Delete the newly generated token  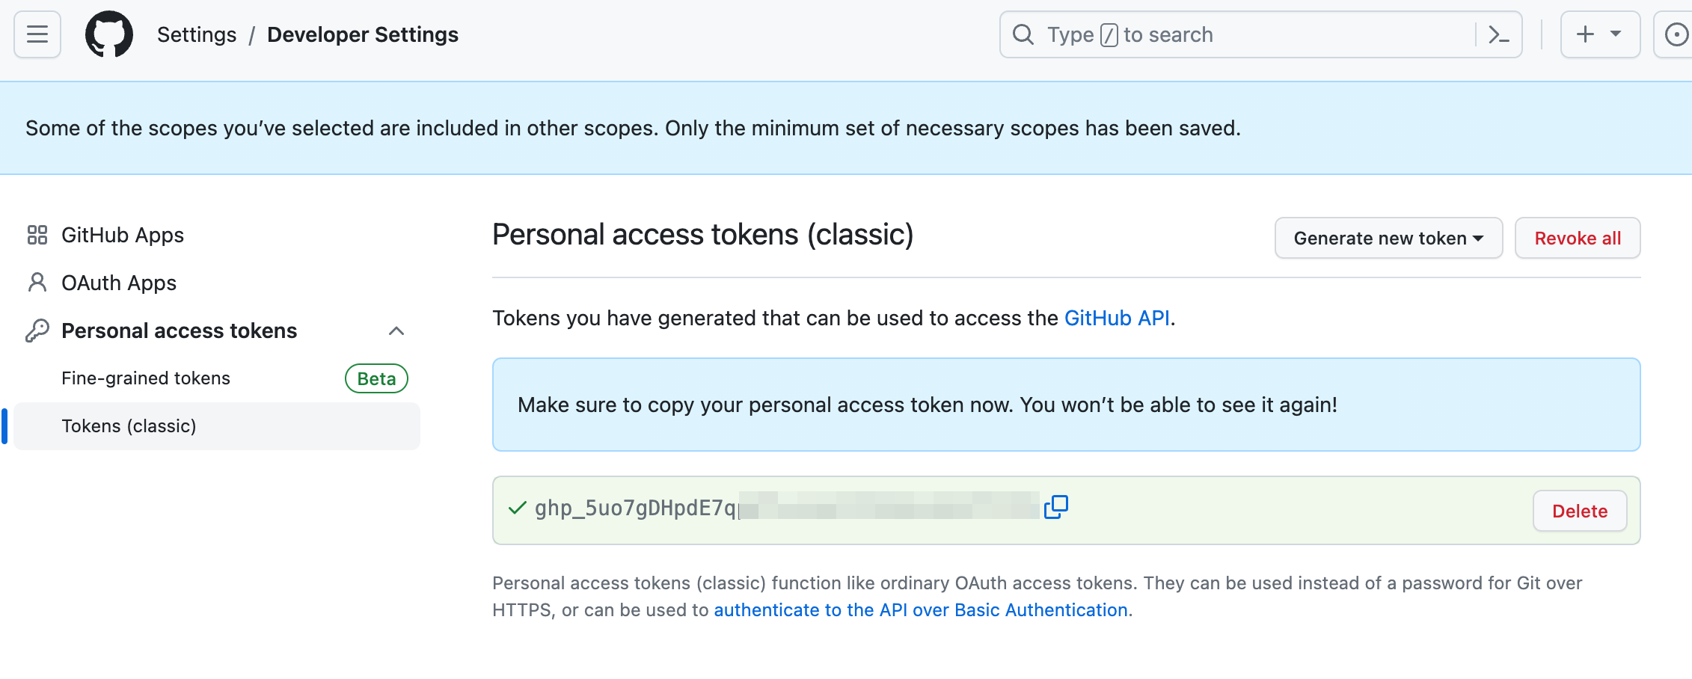click(x=1580, y=511)
